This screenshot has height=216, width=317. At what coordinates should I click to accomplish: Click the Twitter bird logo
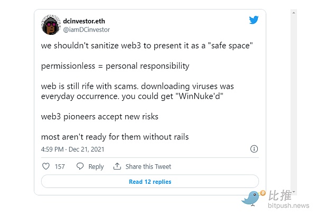point(254,20)
